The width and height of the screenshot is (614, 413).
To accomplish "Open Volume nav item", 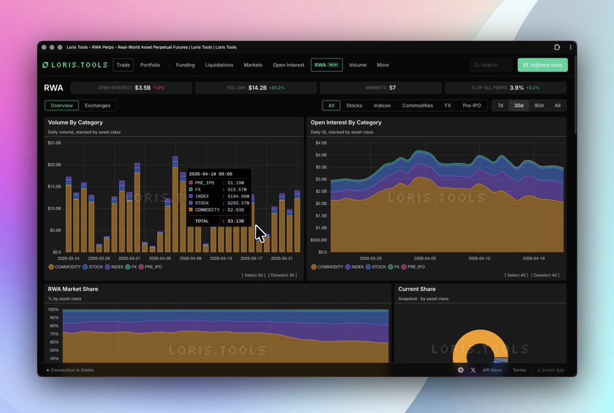I will point(358,65).
